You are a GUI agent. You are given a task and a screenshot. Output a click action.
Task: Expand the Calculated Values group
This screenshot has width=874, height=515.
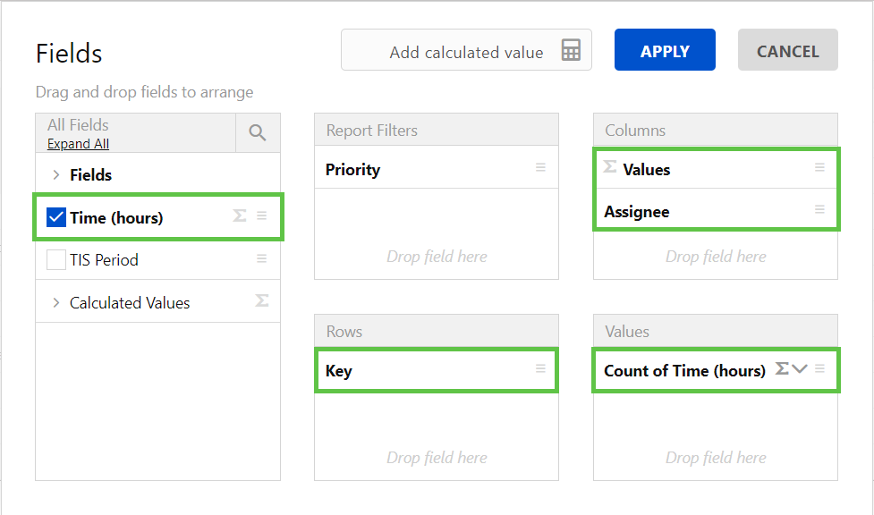[55, 303]
